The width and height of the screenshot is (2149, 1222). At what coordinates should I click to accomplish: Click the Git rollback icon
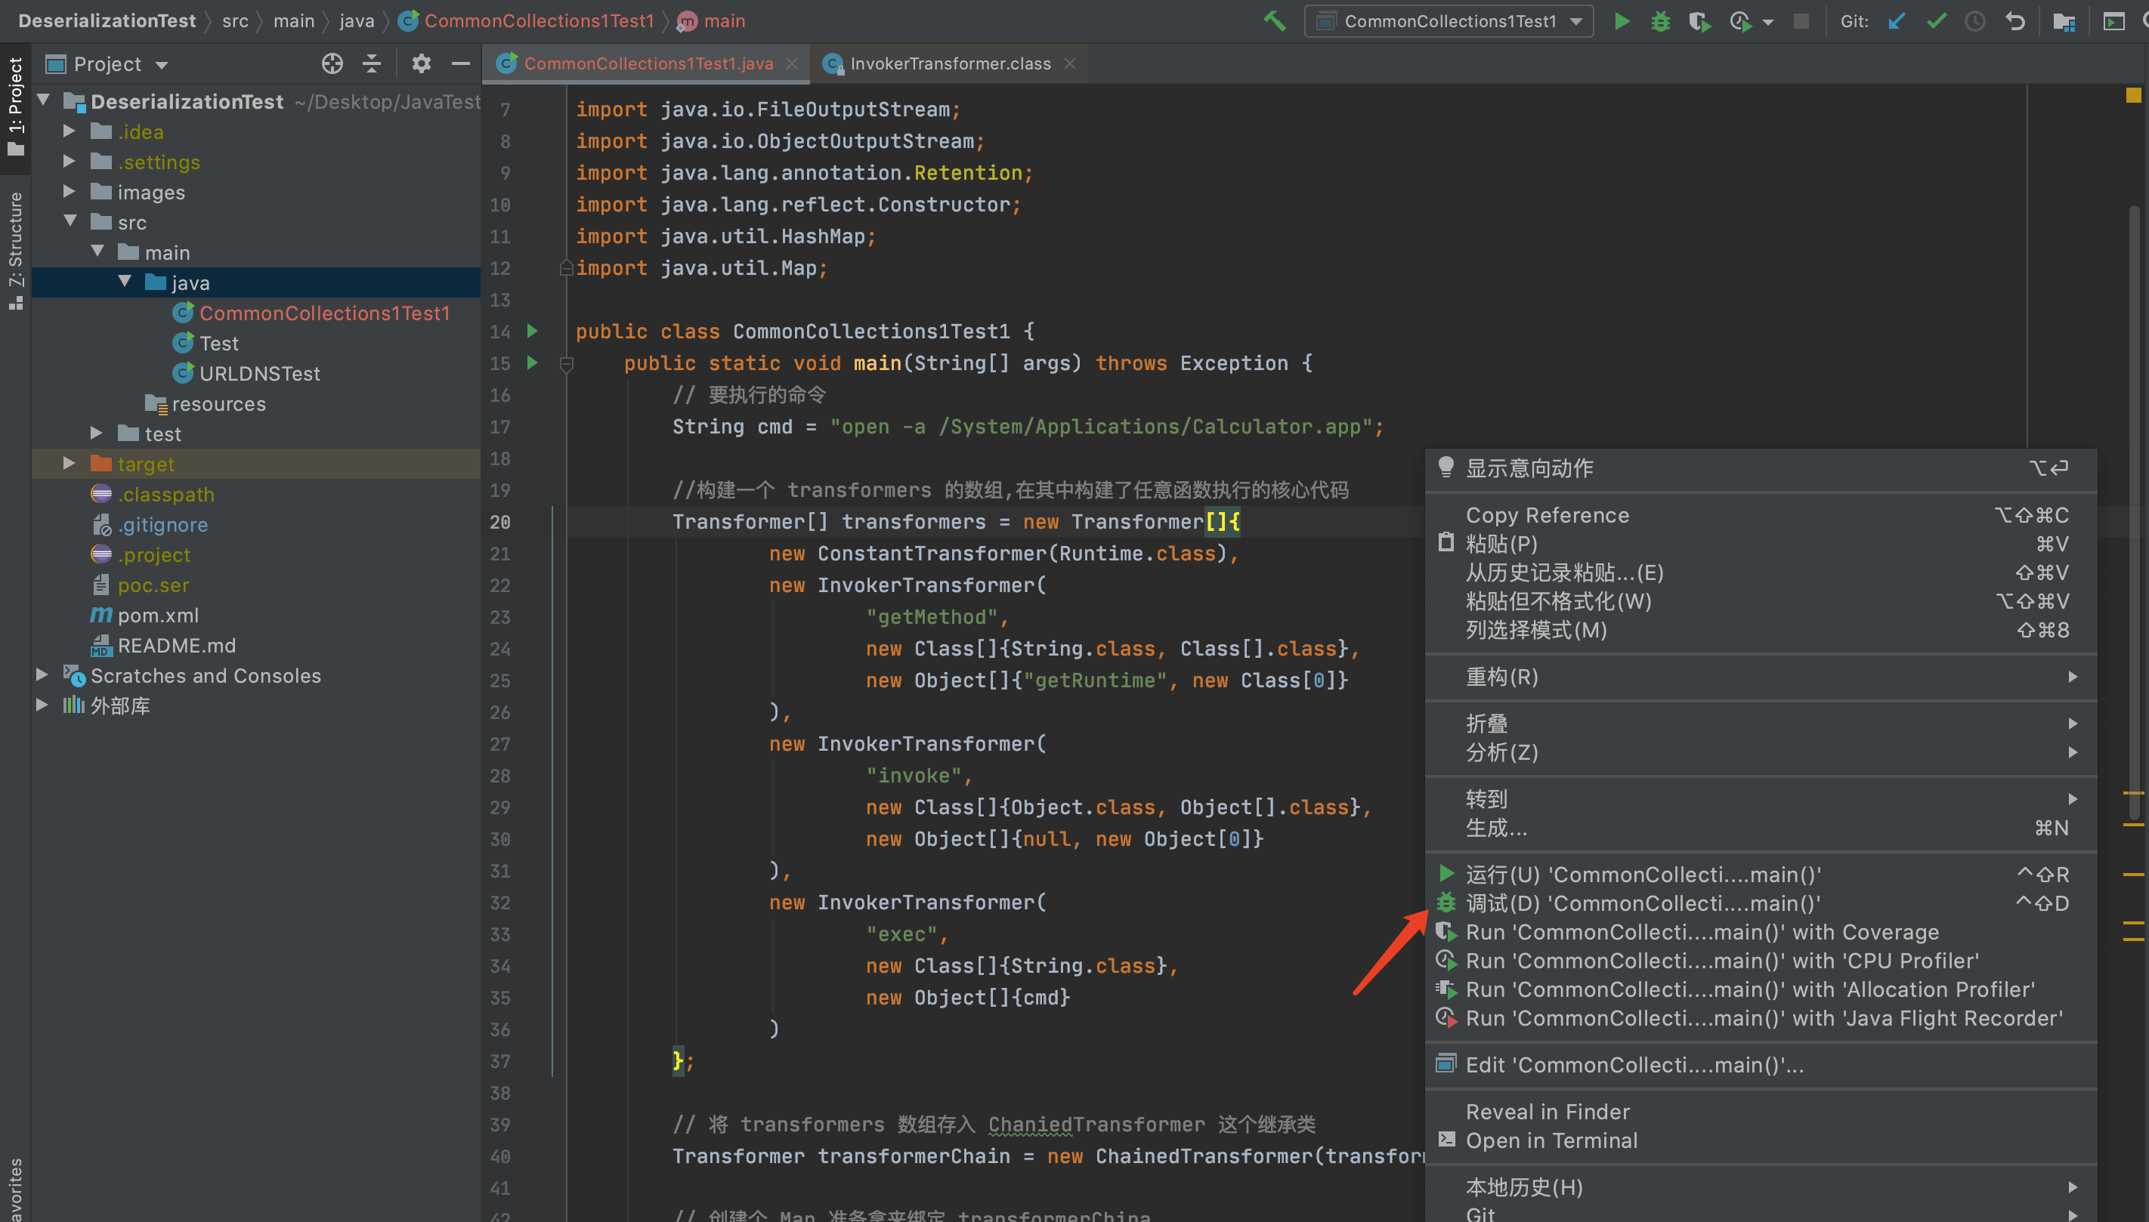click(x=2015, y=21)
